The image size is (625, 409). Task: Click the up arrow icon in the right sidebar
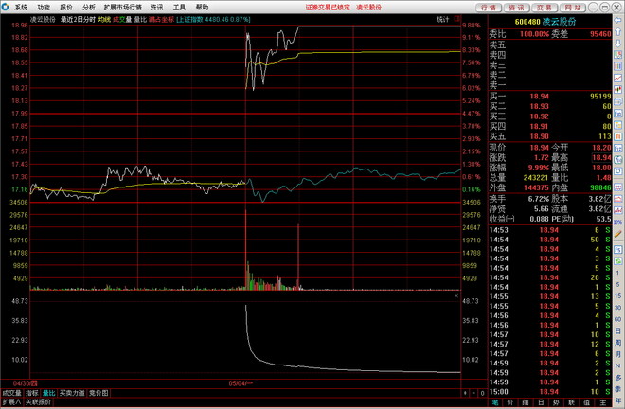pos(618,31)
